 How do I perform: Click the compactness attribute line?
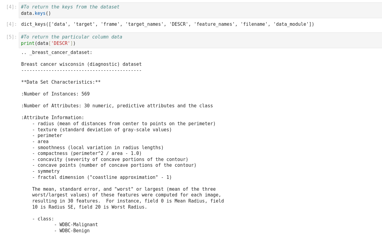coord(87,153)
